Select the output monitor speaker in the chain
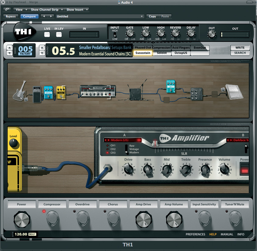This screenshot has height=251, width=257. (x=234, y=92)
